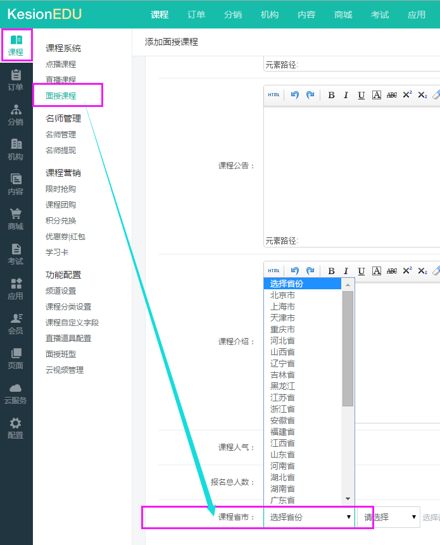Open 机构 in the top navigation bar
This screenshot has width=440, height=545.
(270, 15)
